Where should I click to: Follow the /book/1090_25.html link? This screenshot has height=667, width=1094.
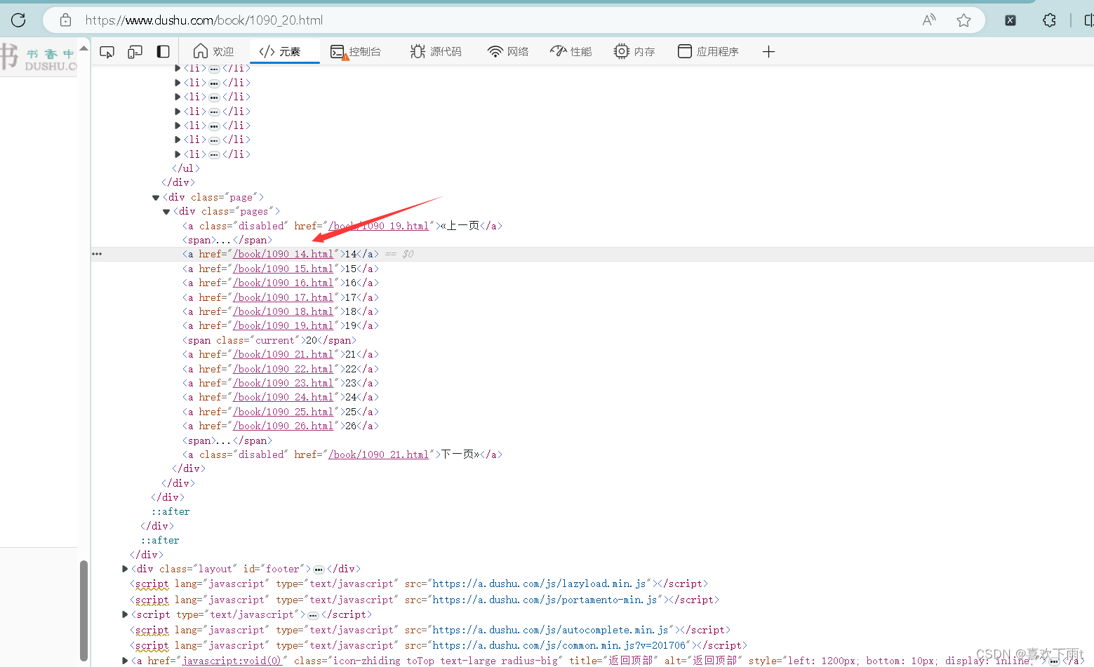pos(283,412)
